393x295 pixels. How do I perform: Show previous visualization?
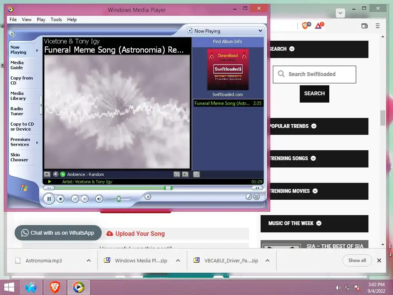pos(56,174)
